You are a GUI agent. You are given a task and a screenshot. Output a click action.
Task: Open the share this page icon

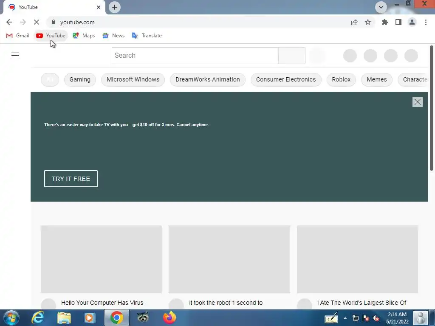click(354, 22)
